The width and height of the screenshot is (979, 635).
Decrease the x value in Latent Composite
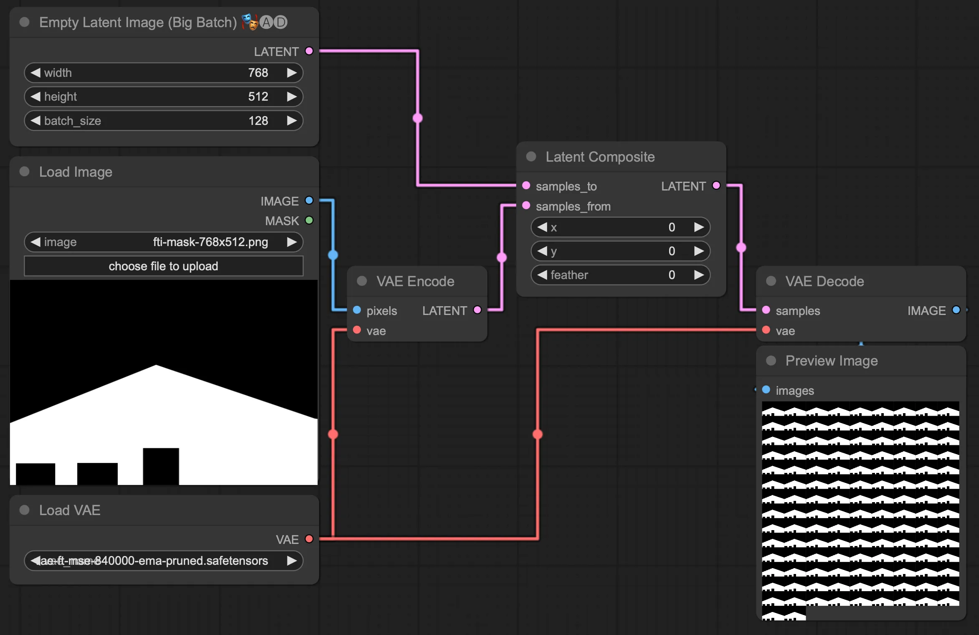(x=543, y=227)
